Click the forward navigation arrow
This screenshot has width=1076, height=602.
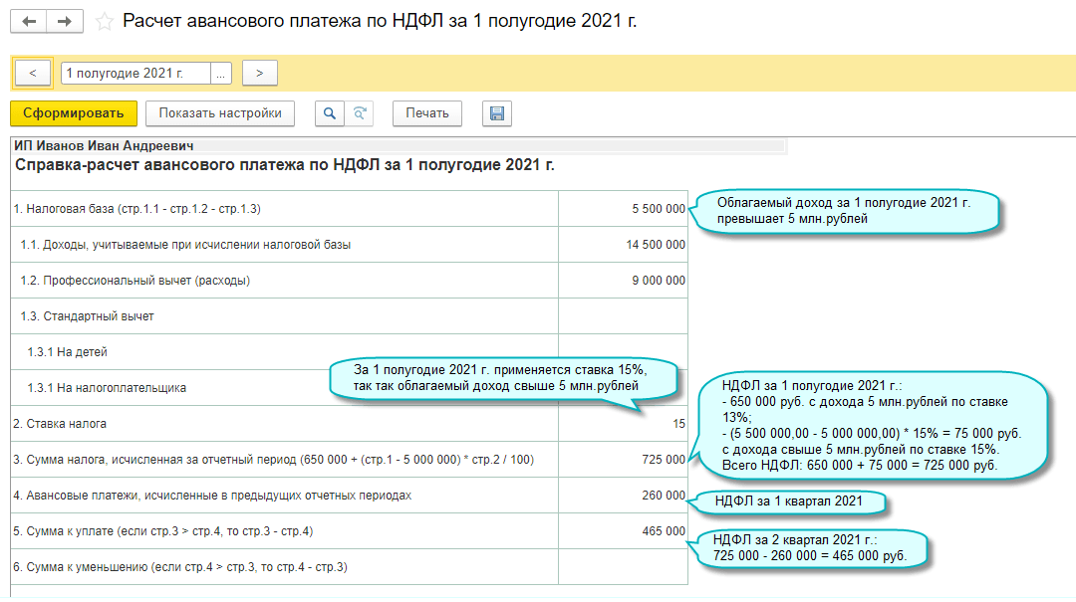point(65,22)
